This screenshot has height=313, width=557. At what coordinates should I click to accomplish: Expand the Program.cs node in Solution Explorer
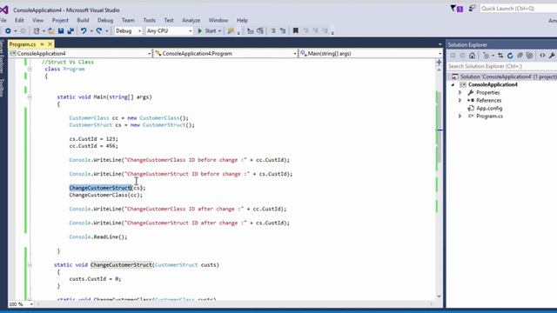coord(460,116)
